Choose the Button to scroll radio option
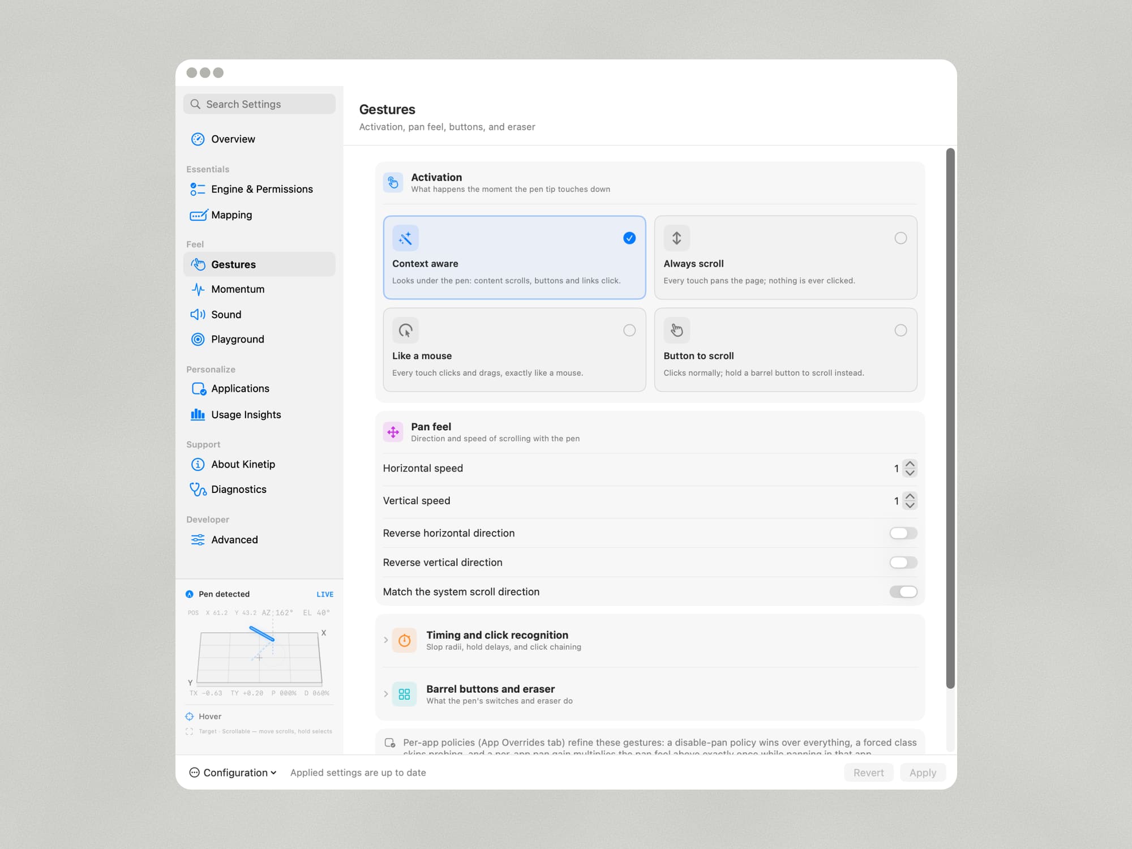Screen dimensions: 1132x849 click(901, 331)
